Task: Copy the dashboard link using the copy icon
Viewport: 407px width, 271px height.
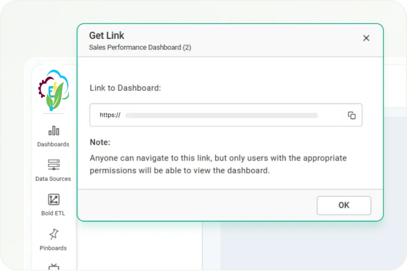Action: 352,115
